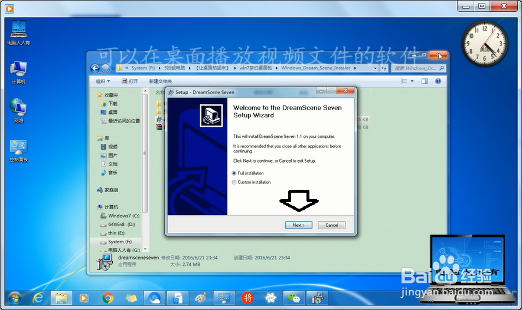This screenshot has height=310, width=522.
Task: Open the paint palette taskbar icon
Action: point(200,298)
